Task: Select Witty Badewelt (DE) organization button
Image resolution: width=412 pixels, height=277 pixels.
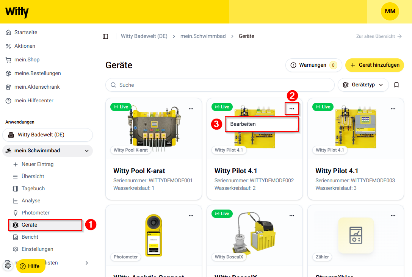Action: (x=47, y=135)
